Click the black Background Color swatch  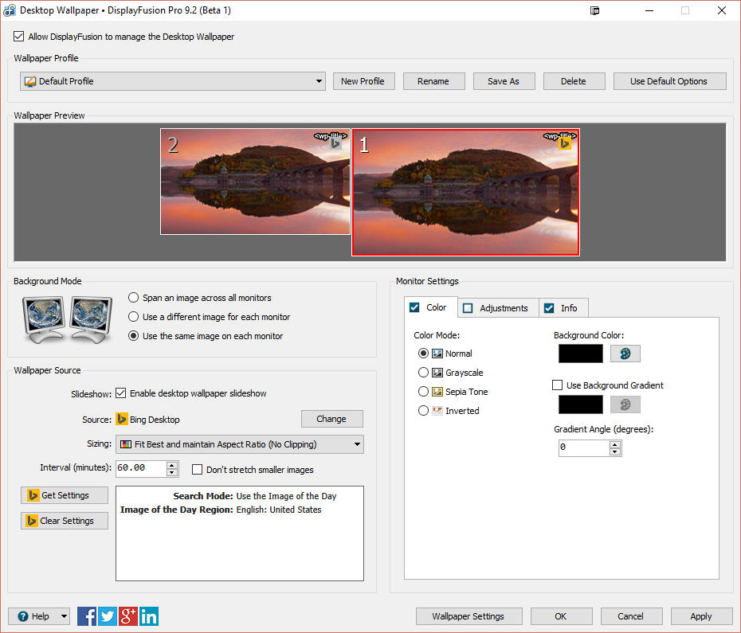581,354
